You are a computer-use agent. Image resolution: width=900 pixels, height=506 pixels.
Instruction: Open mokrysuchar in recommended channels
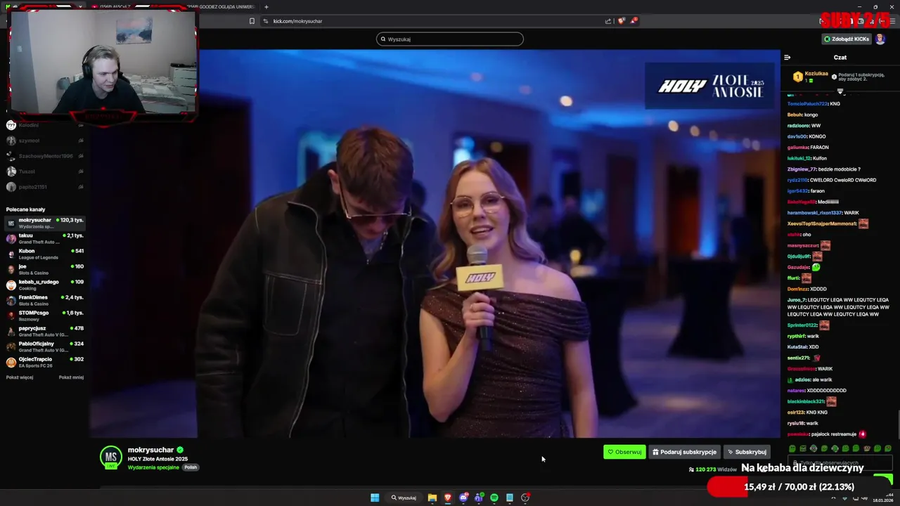coord(45,223)
